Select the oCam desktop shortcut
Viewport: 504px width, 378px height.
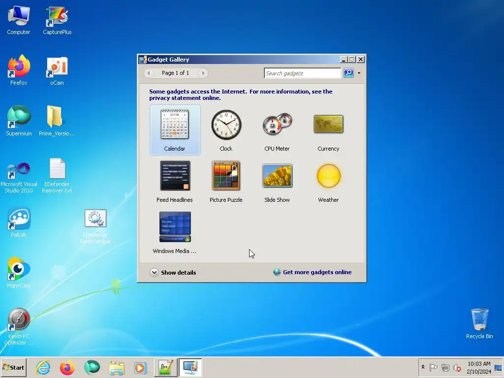click(57, 70)
